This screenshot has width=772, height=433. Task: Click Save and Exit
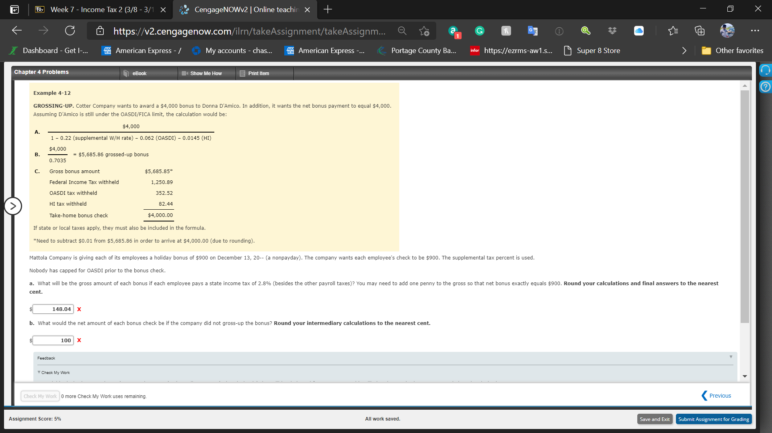tap(655, 419)
